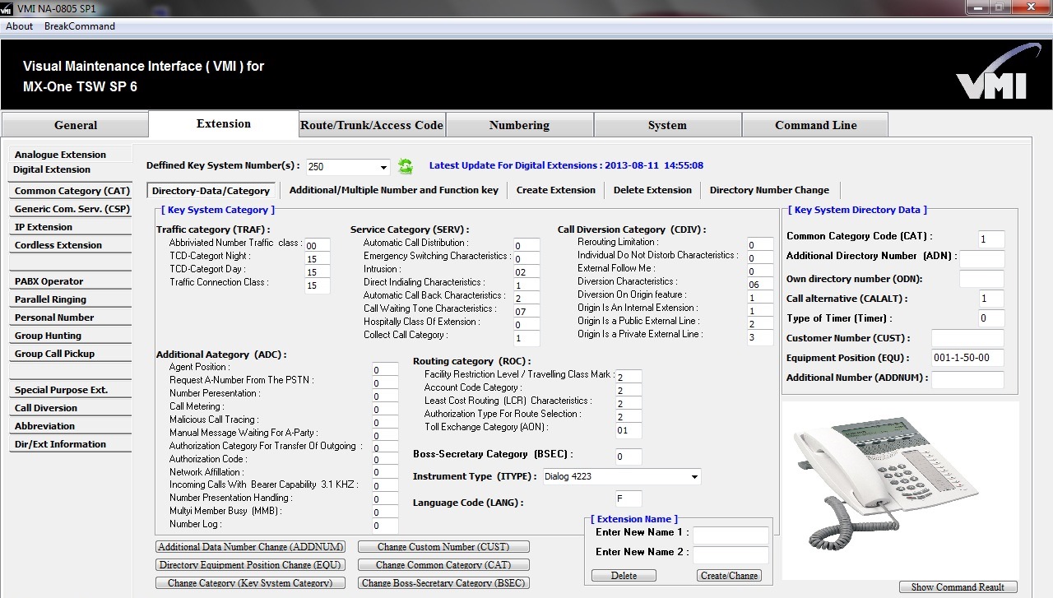Switch to the Command Line tab
The width and height of the screenshot is (1053, 598).
coord(815,125)
